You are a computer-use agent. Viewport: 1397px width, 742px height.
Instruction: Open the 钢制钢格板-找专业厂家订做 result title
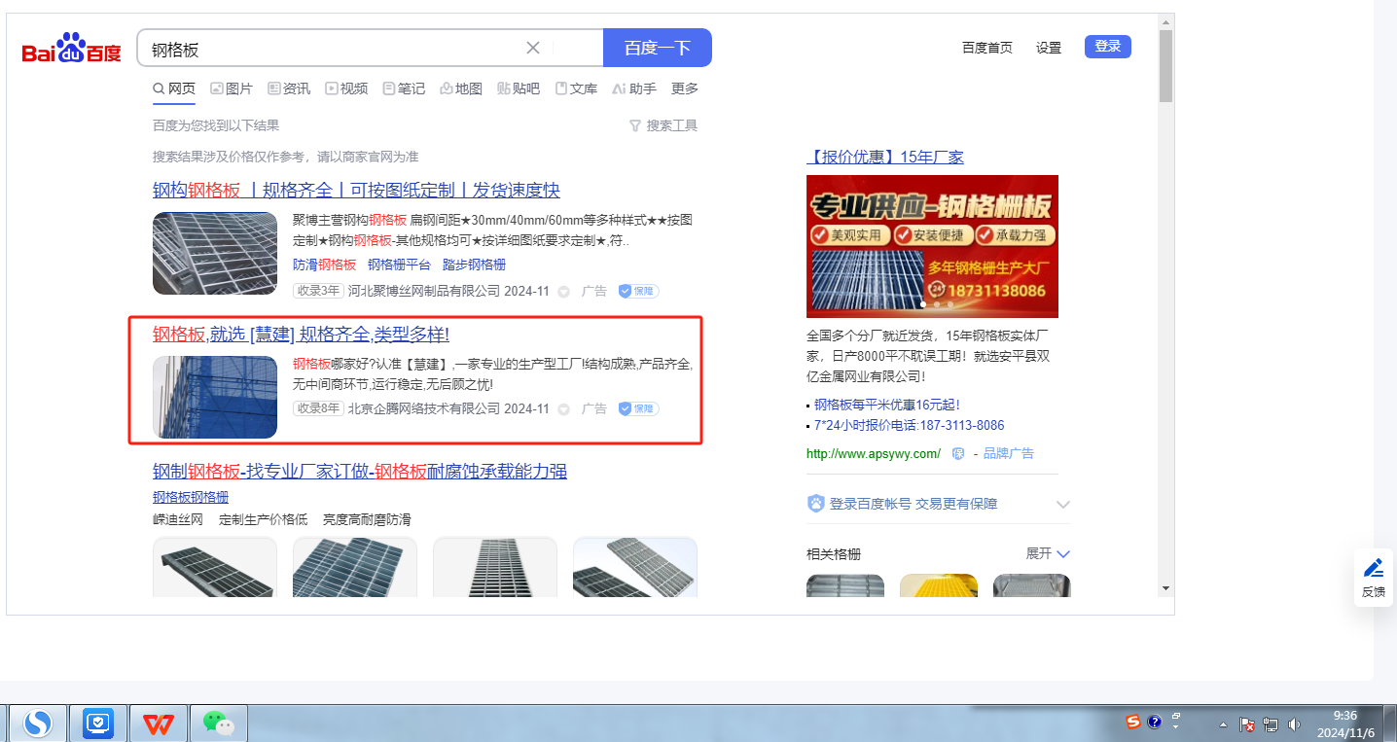360,472
